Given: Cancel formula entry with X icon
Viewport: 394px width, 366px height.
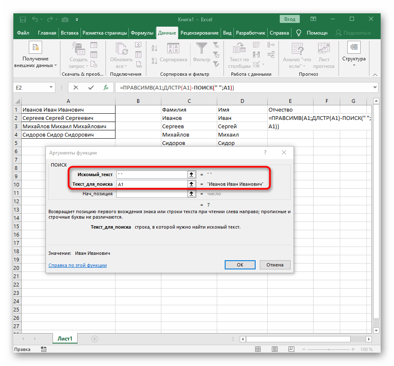Looking at the screenshot, I should [x=75, y=87].
